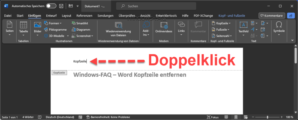Viewport: 298px width, 120px height.
Task: Switch to Lesemodus view
Action: [x=226, y=117]
